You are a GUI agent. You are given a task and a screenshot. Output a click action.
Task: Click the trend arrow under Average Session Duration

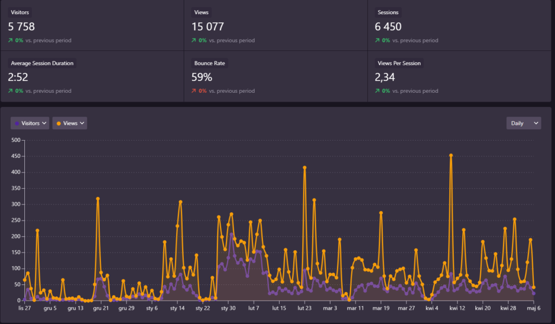11,91
